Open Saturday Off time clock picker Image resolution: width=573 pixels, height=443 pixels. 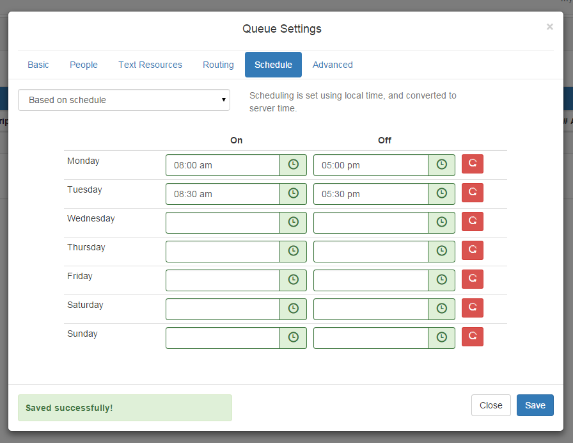(x=441, y=309)
